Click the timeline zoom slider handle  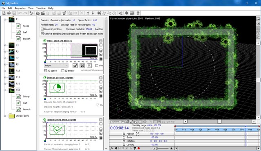(x=157, y=148)
